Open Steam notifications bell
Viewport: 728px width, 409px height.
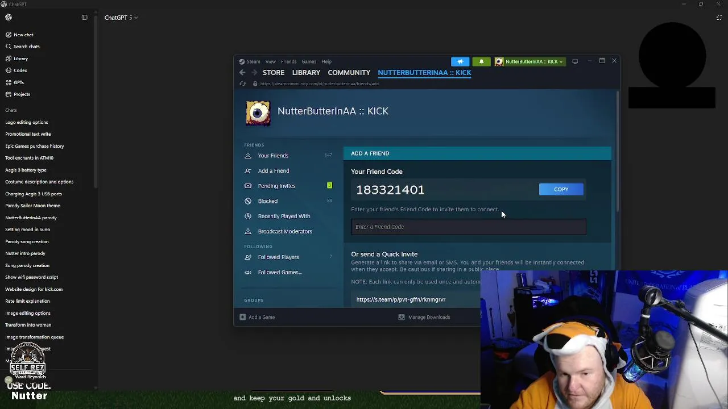click(x=481, y=61)
